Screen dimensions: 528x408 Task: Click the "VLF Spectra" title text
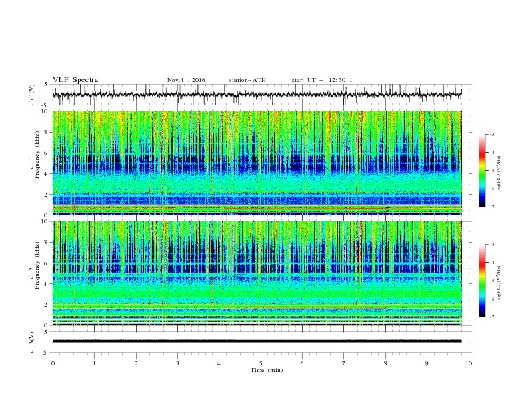coord(75,80)
